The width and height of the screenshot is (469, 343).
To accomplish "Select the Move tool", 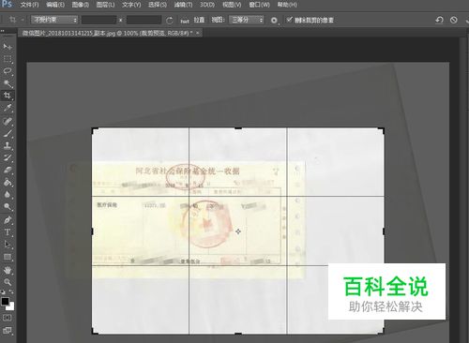I will [x=8, y=47].
